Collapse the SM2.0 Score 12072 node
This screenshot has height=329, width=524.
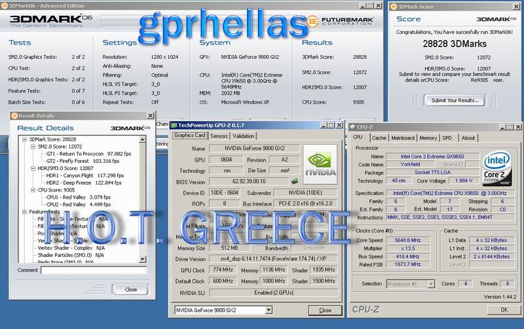pos(33,147)
